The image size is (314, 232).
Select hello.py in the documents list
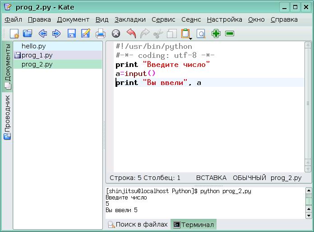(33, 46)
